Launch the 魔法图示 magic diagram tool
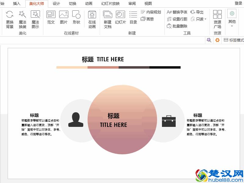Screen dimensions: 244x183 [35, 19]
